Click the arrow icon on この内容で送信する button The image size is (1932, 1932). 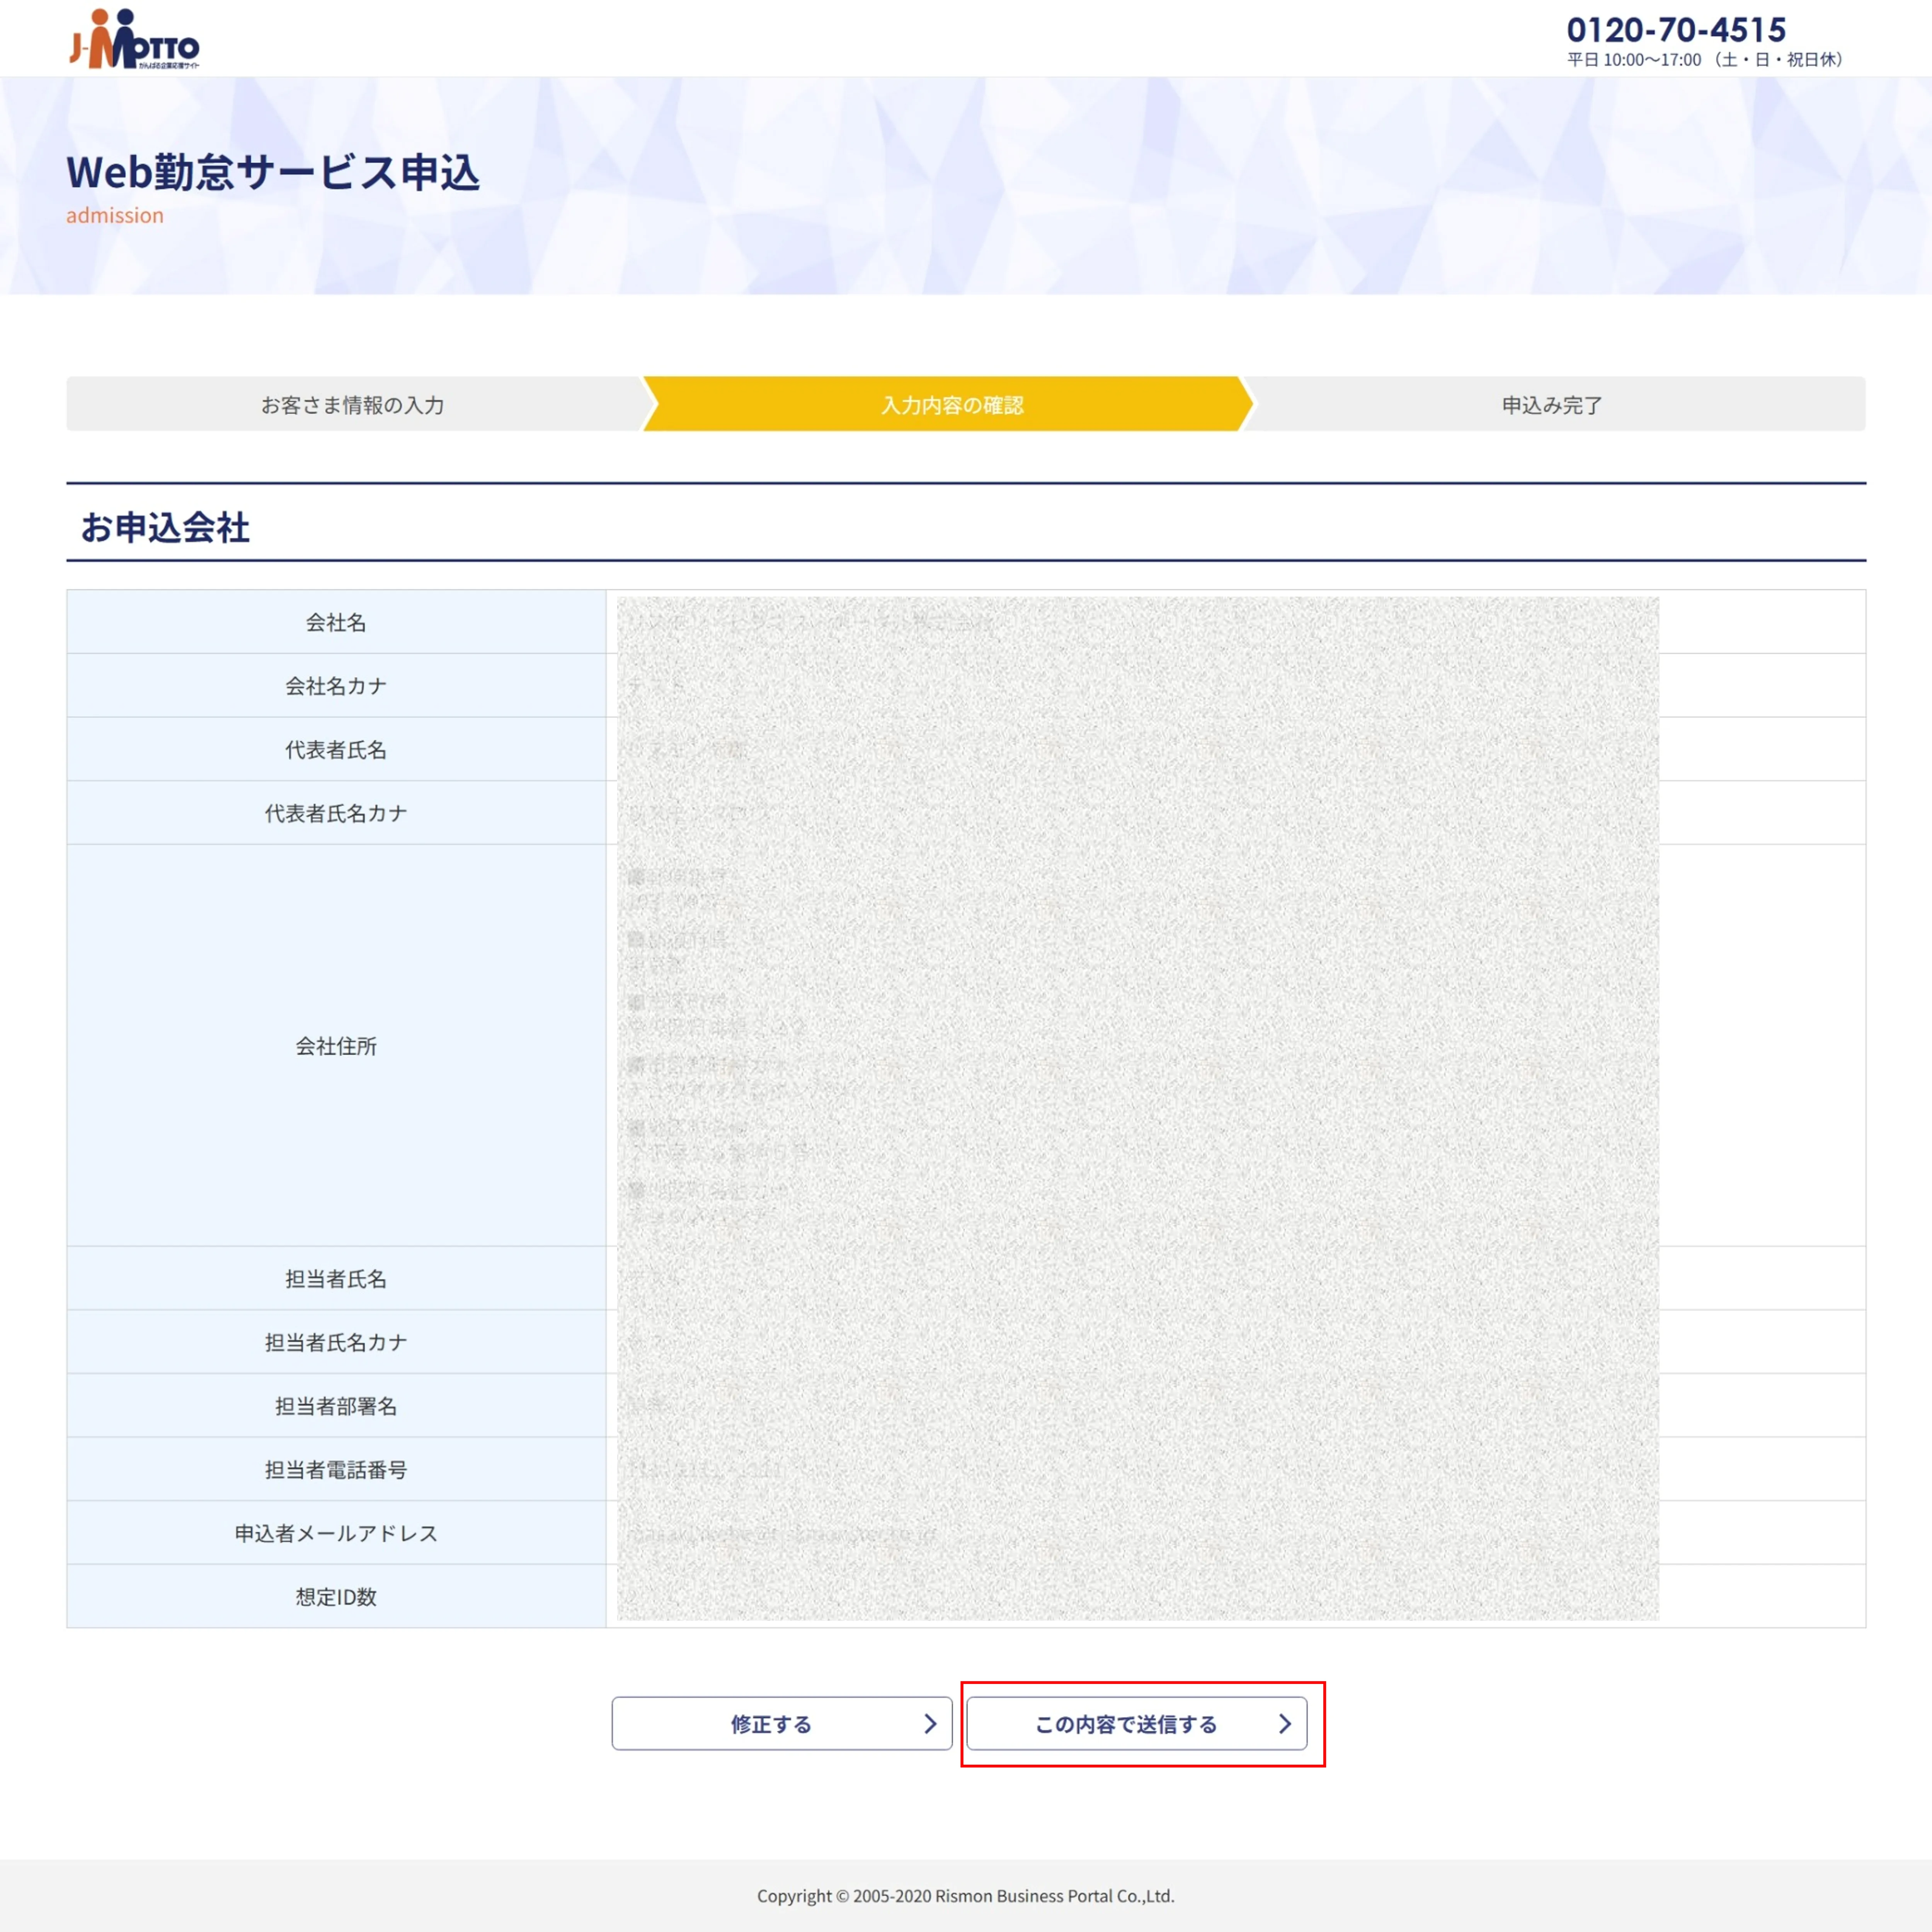pos(1285,1723)
